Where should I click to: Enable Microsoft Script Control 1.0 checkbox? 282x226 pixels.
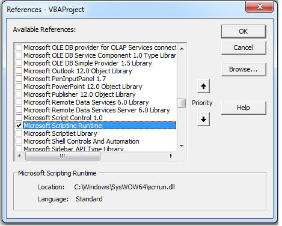tap(19, 118)
